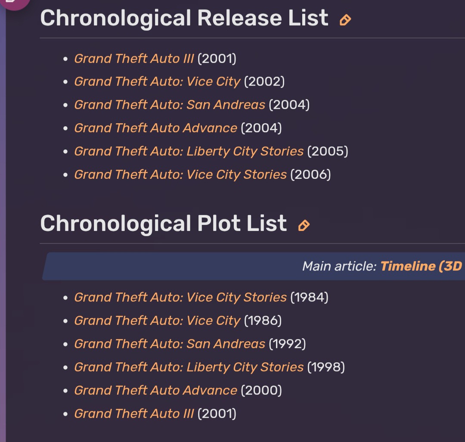Screen dimensions: 465x442
Task: Open Grand Theft Auto: San Andreas (2004) link
Action: 170,105
